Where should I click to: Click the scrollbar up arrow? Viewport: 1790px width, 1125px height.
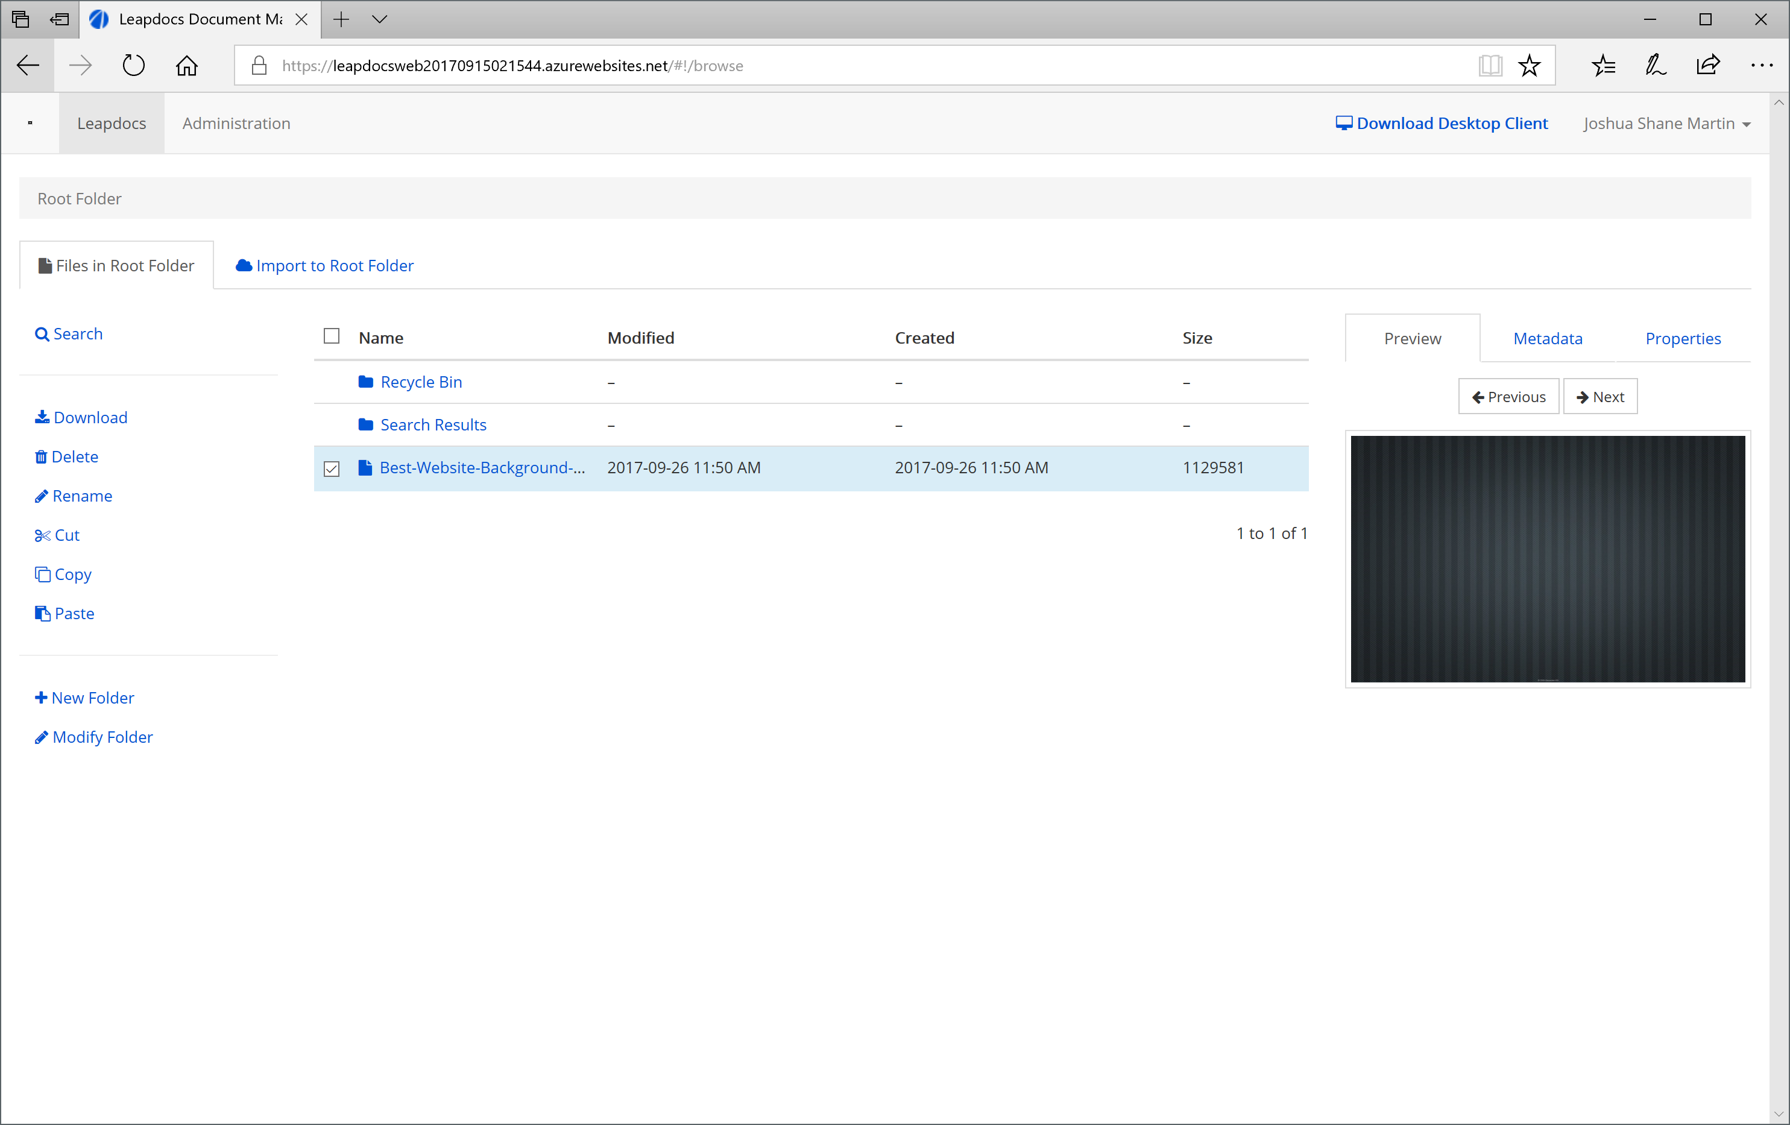(1779, 102)
